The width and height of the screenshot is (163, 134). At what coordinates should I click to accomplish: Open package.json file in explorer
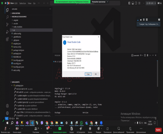pos(17,54)
